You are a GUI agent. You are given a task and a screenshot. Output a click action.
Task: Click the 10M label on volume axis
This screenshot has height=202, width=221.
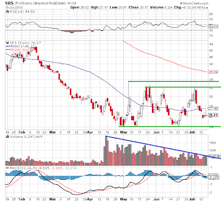pos(212,151)
